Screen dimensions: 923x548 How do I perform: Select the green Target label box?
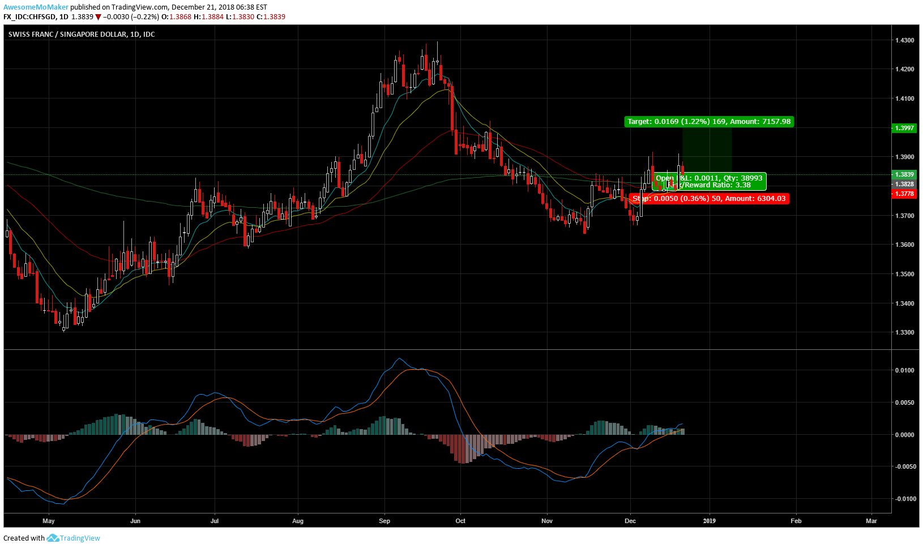click(x=709, y=121)
